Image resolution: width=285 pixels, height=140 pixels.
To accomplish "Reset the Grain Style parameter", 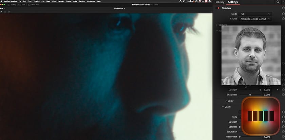I will pyautogui.click(x=283, y=117).
